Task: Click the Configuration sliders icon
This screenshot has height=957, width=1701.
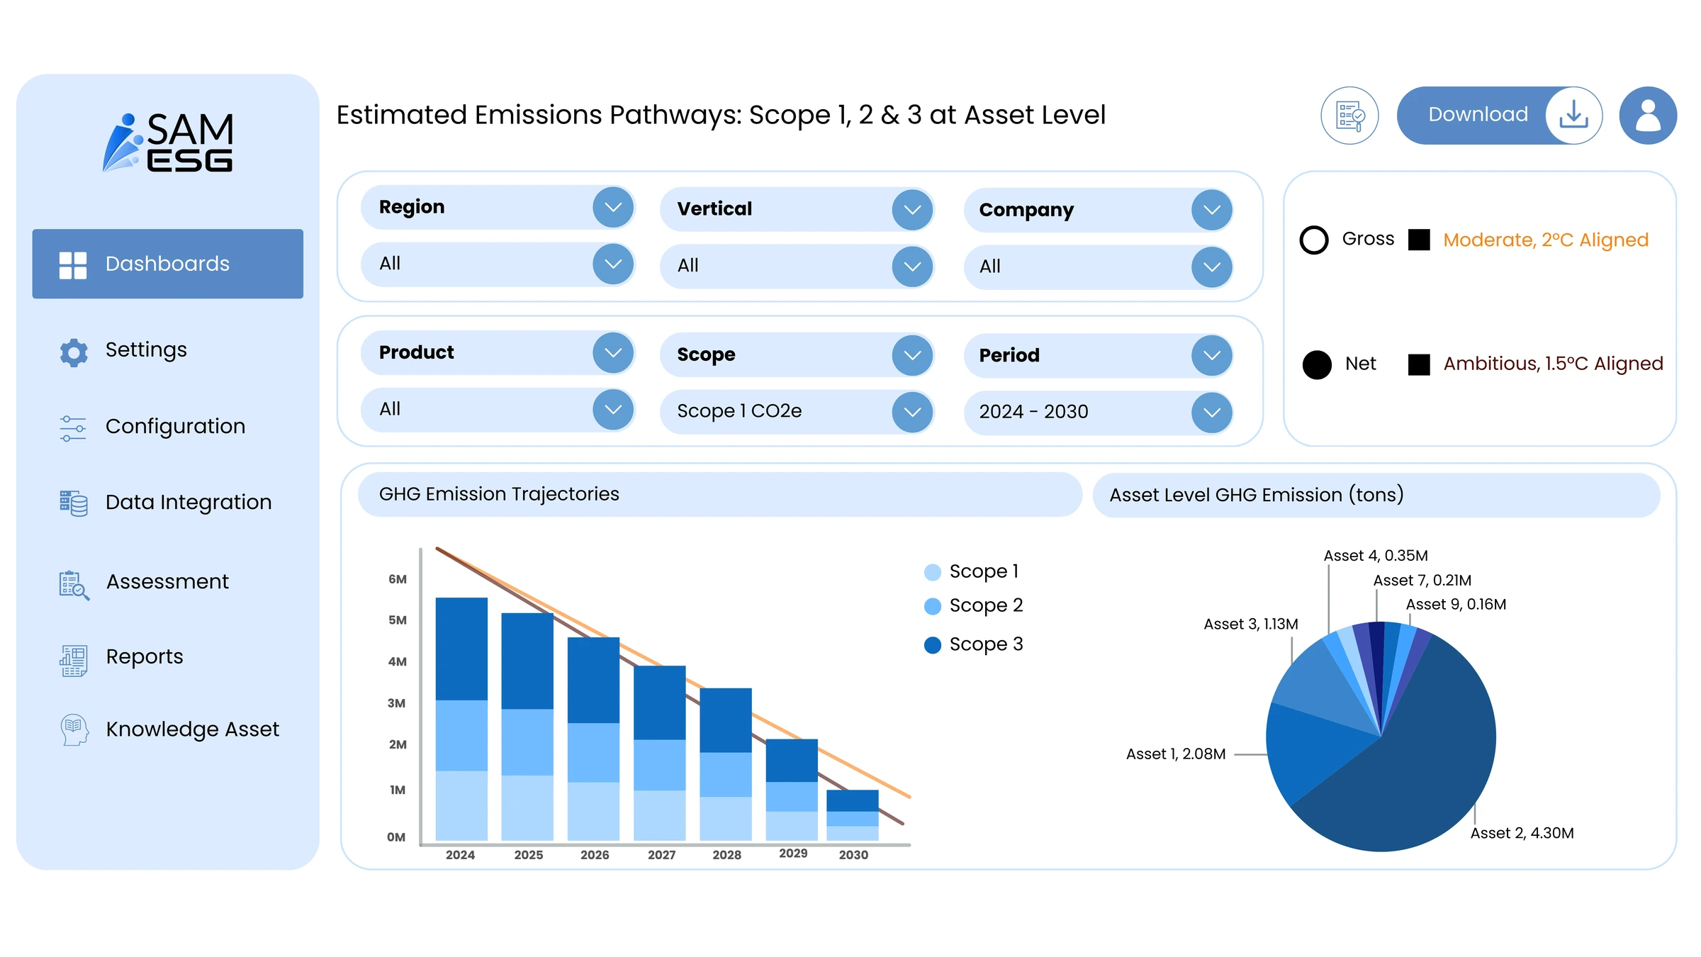Action: pos(73,428)
